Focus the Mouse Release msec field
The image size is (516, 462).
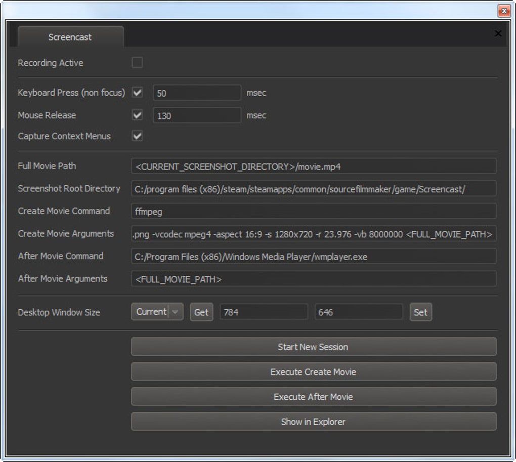[x=197, y=115]
